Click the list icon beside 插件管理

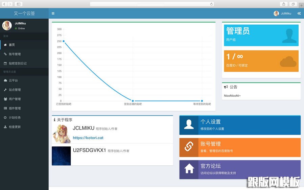pos(5,108)
